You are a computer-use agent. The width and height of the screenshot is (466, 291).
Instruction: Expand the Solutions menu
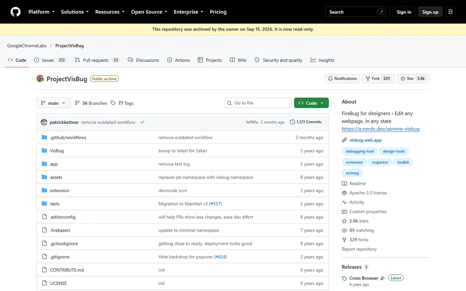[75, 12]
